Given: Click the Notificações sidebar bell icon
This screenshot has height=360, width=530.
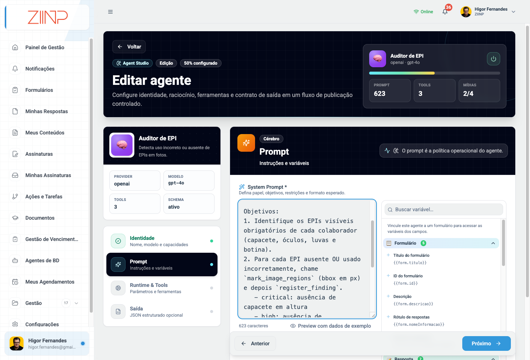Looking at the screenshot, I should (15, 69).
